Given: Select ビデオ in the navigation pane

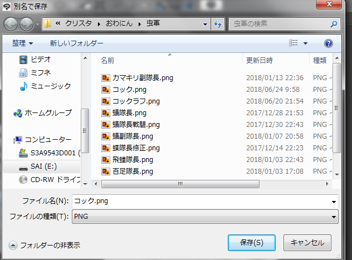Looking at the screenshot, I should [41, 60].
